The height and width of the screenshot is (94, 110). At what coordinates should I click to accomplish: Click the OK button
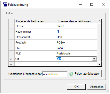click(x=76, y=87)
